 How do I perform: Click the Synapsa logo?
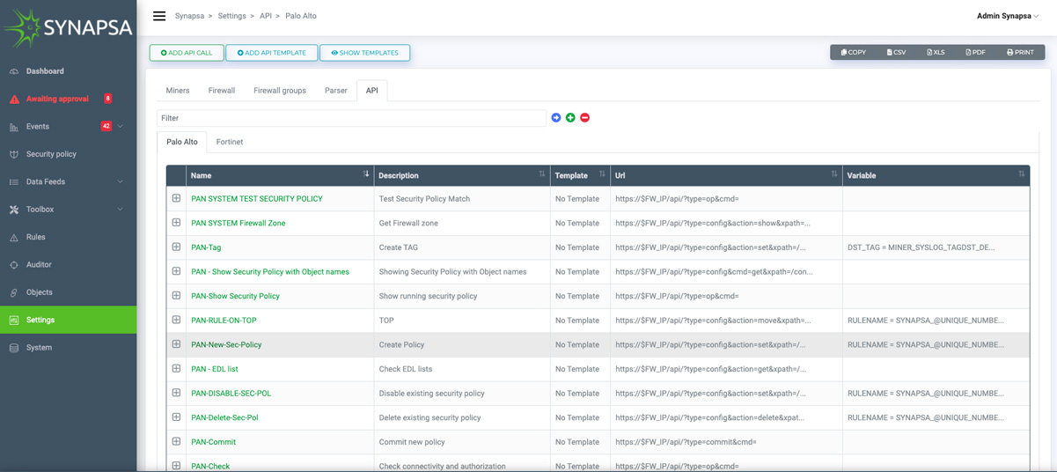click(x=68, y=28)
